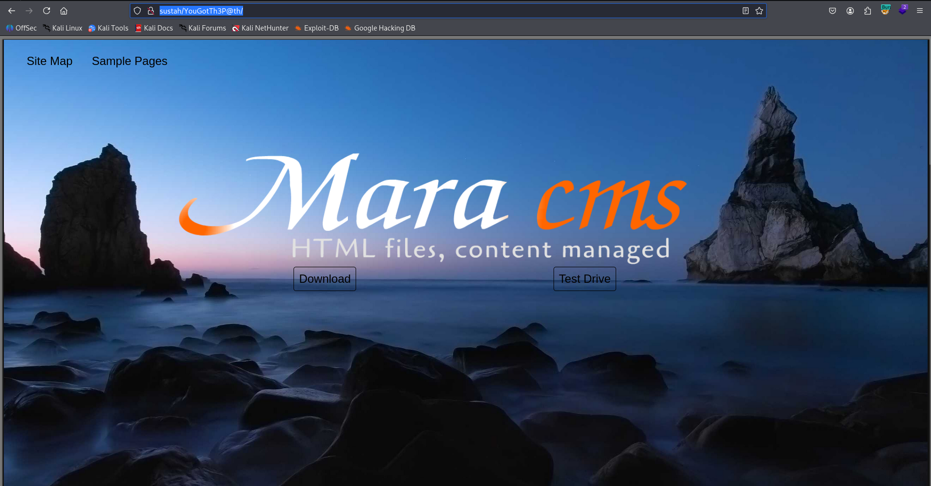Open the Sample Pages menu
The image size is (931, 486).
pyautogui.click(x=129, y=61)
